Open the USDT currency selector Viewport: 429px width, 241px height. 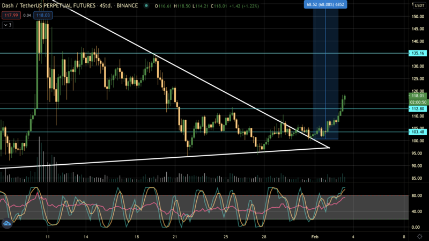419,5
